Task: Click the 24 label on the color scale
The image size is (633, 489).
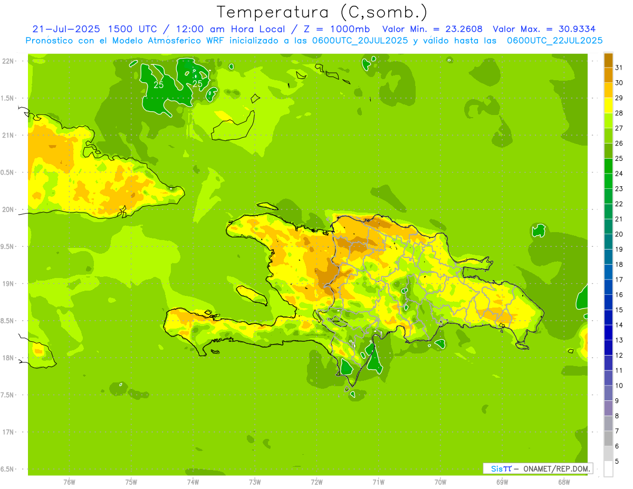Action: click(x=619, y=174)
